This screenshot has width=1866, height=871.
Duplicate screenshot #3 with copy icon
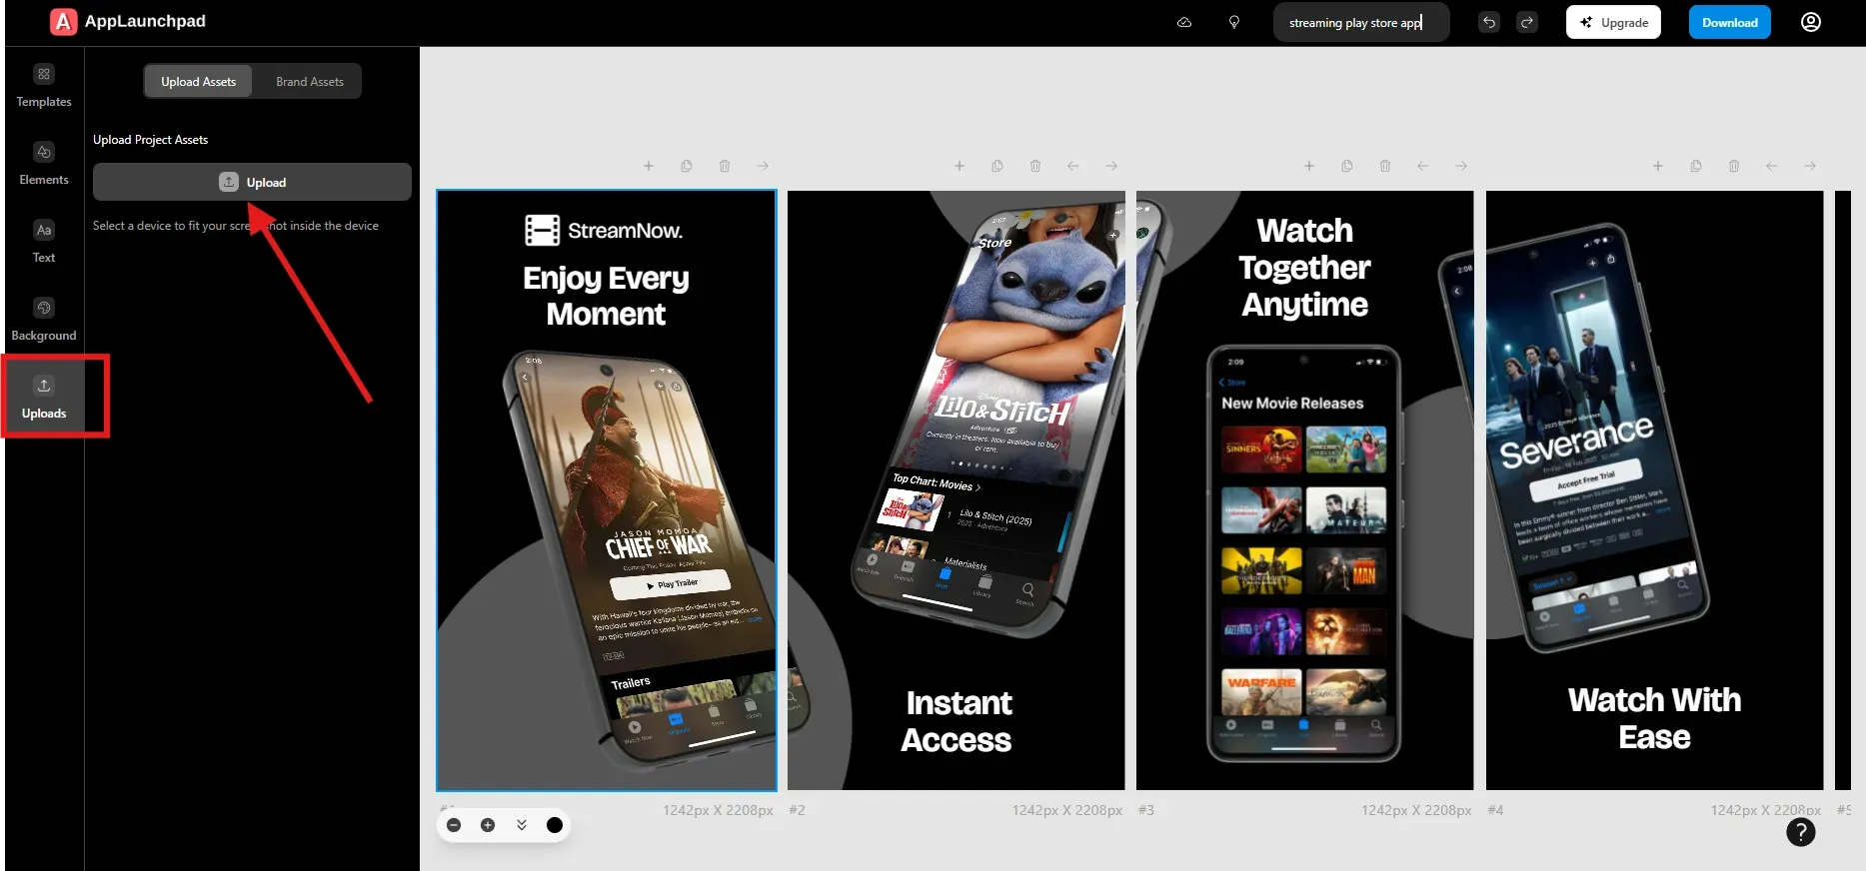1347,166
